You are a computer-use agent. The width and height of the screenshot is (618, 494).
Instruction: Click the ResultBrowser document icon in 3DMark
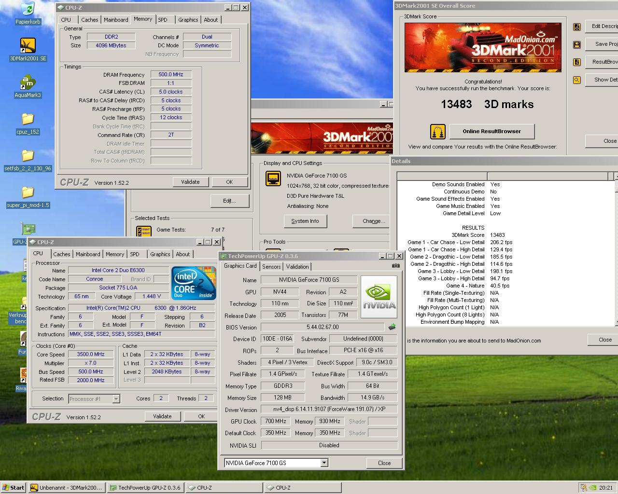(x=576, y=62)
